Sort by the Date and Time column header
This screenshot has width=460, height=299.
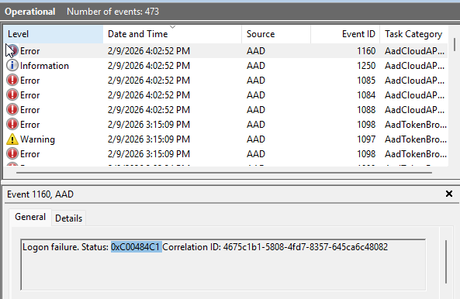(172, 34)
